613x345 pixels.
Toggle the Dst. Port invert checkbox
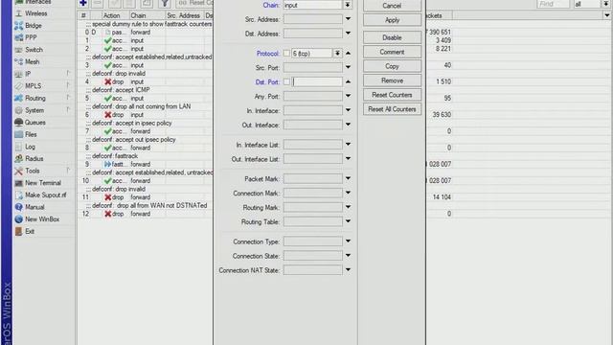pyautogui.click(x=286, y=81)
